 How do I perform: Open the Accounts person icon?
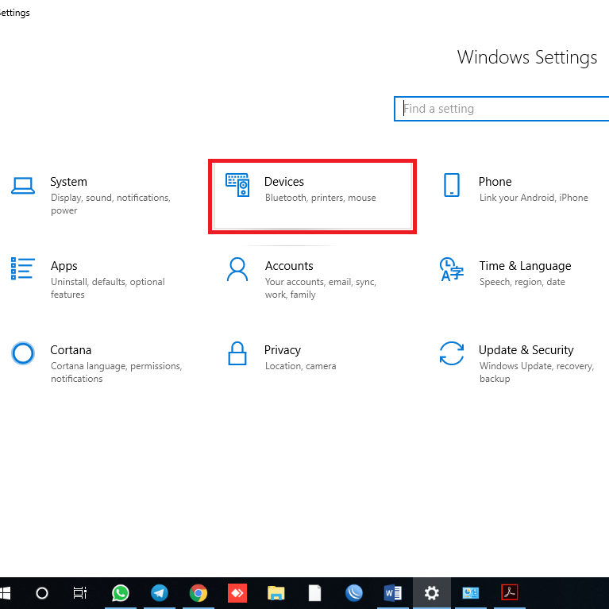click(x=237, y=269)
